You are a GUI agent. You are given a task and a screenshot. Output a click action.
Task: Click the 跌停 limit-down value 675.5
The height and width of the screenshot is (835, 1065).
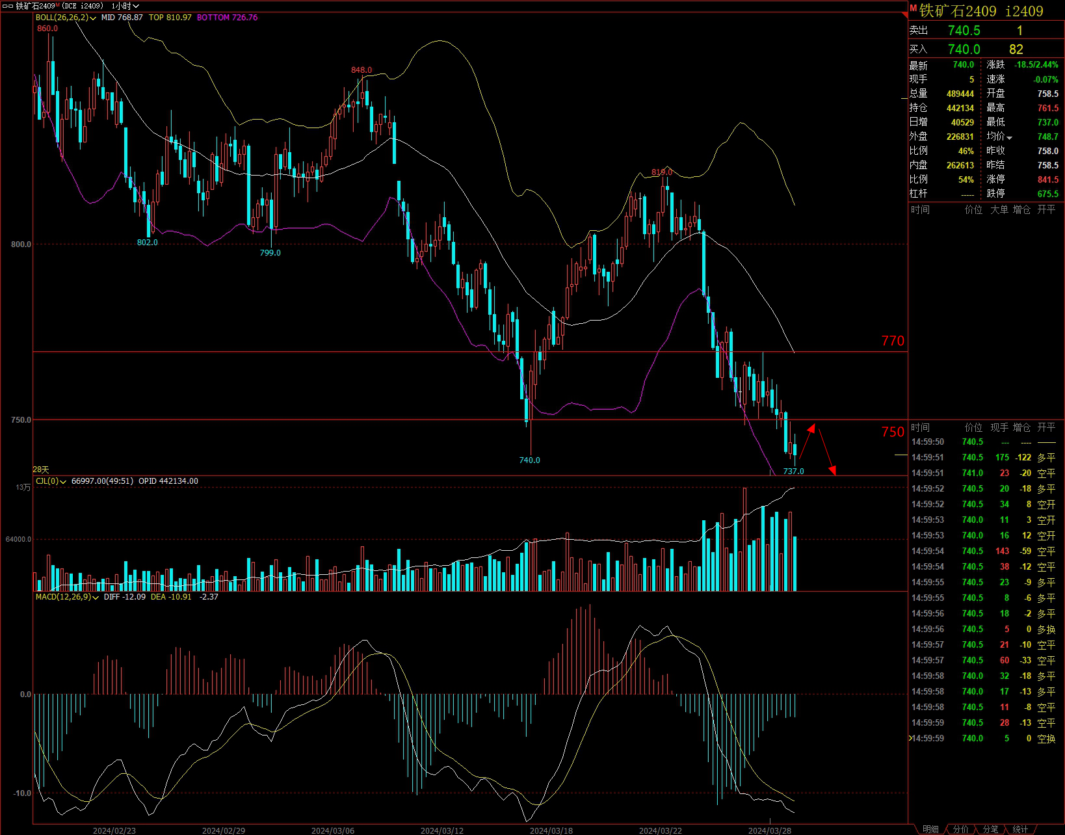(x=1047, y=194)
